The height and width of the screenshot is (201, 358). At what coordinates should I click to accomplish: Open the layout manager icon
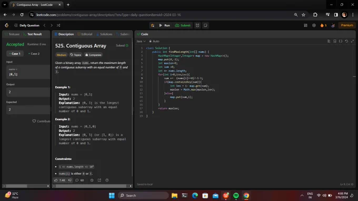305,25
